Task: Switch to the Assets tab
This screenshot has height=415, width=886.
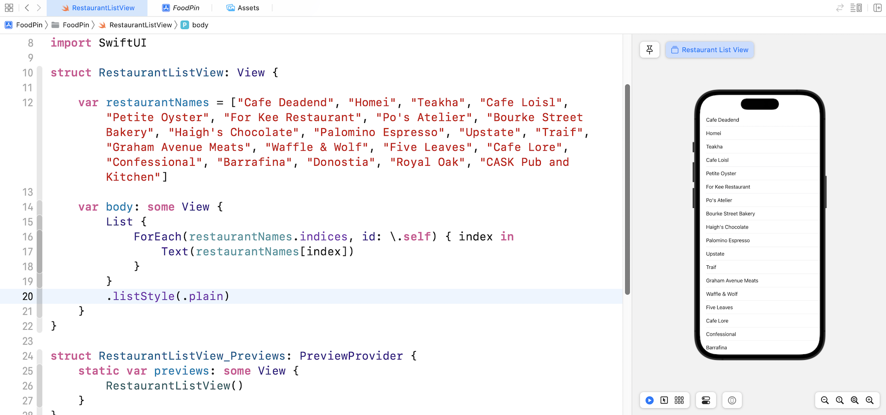Action: pos(243,8)
